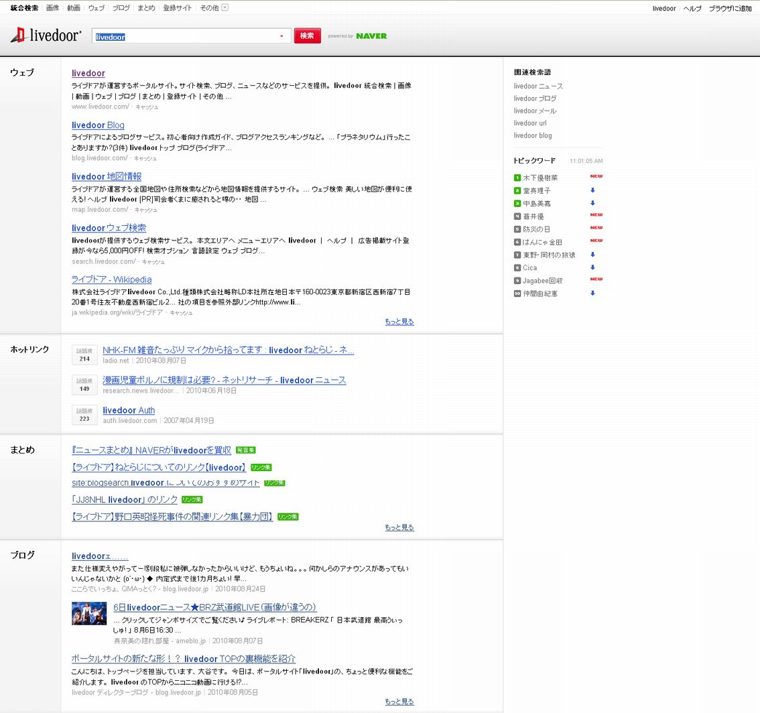Open topic keyword 防災の日
Screen dimensions: 760x713
click(537, 229)
